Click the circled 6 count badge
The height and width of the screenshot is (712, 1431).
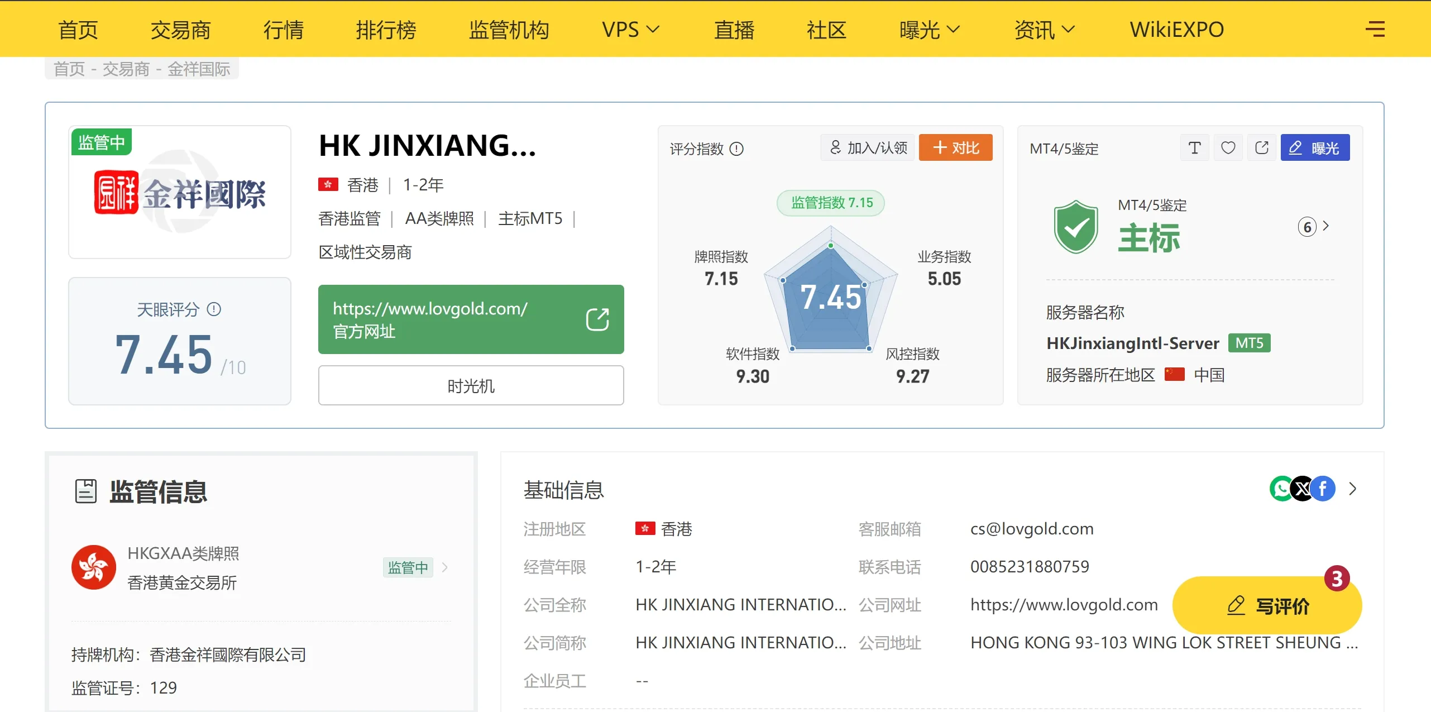tap(1307, 227)
